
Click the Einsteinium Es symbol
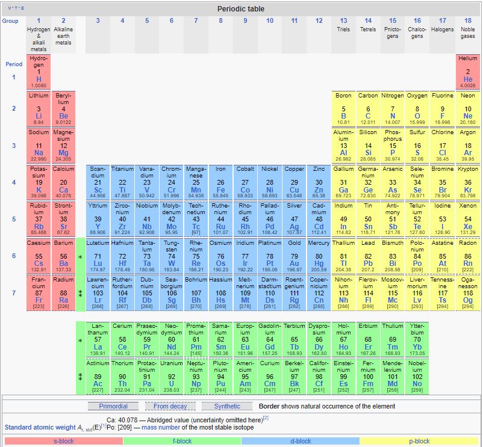point(343,384)
